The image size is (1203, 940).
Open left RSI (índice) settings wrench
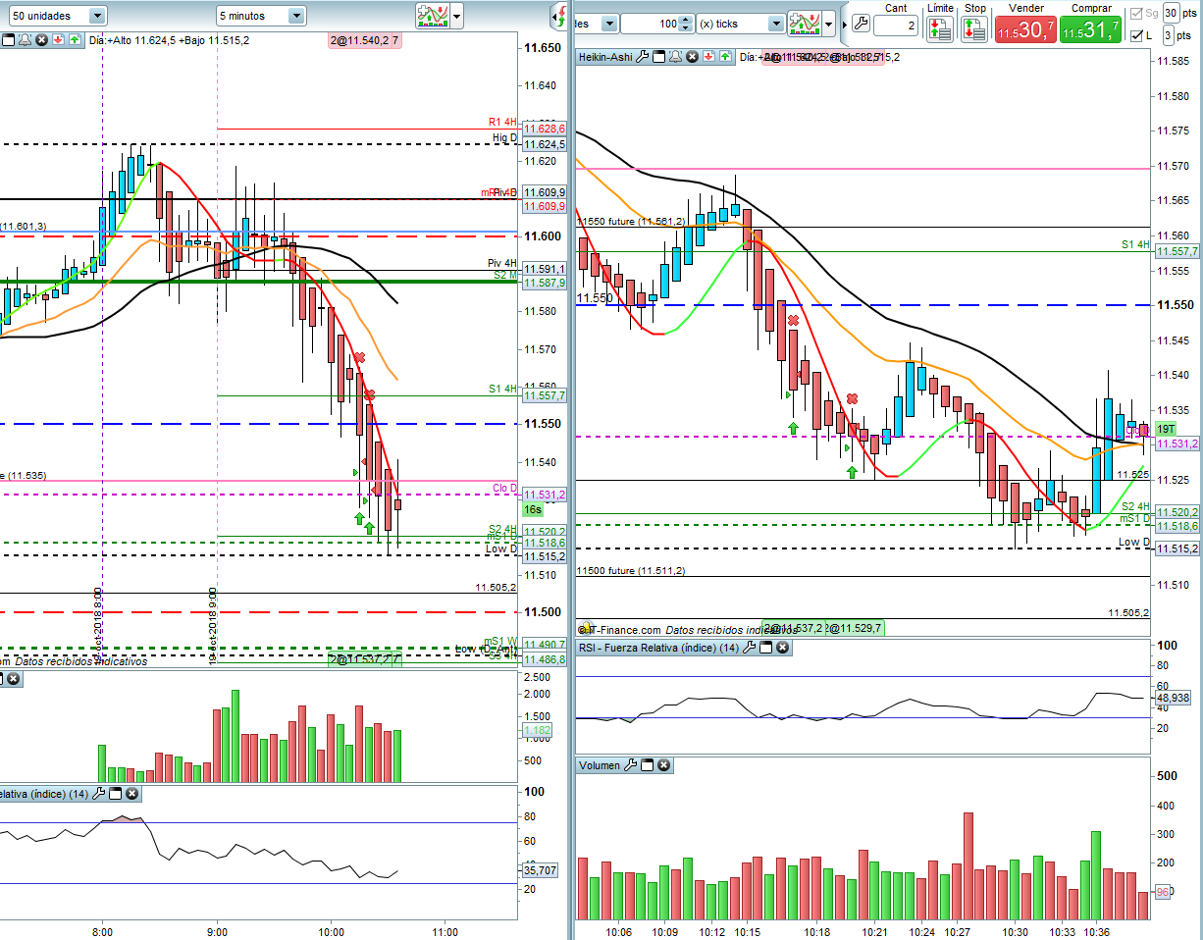98,794
